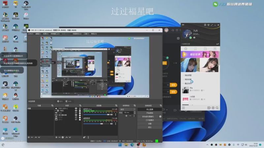Open the transition panel three-dot menu
Screen dimensions: 264x148
click(x=134, y=116)
